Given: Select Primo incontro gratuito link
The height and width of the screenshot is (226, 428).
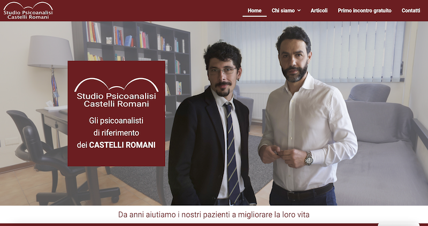Looking at the screenshot, I should pos(364,11).
